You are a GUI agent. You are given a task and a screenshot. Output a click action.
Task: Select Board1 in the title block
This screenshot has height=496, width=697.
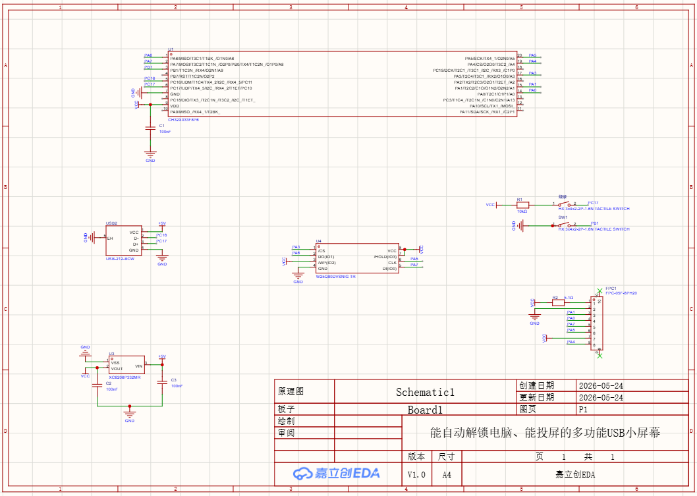pyautogui.click(x=425, y=410)
